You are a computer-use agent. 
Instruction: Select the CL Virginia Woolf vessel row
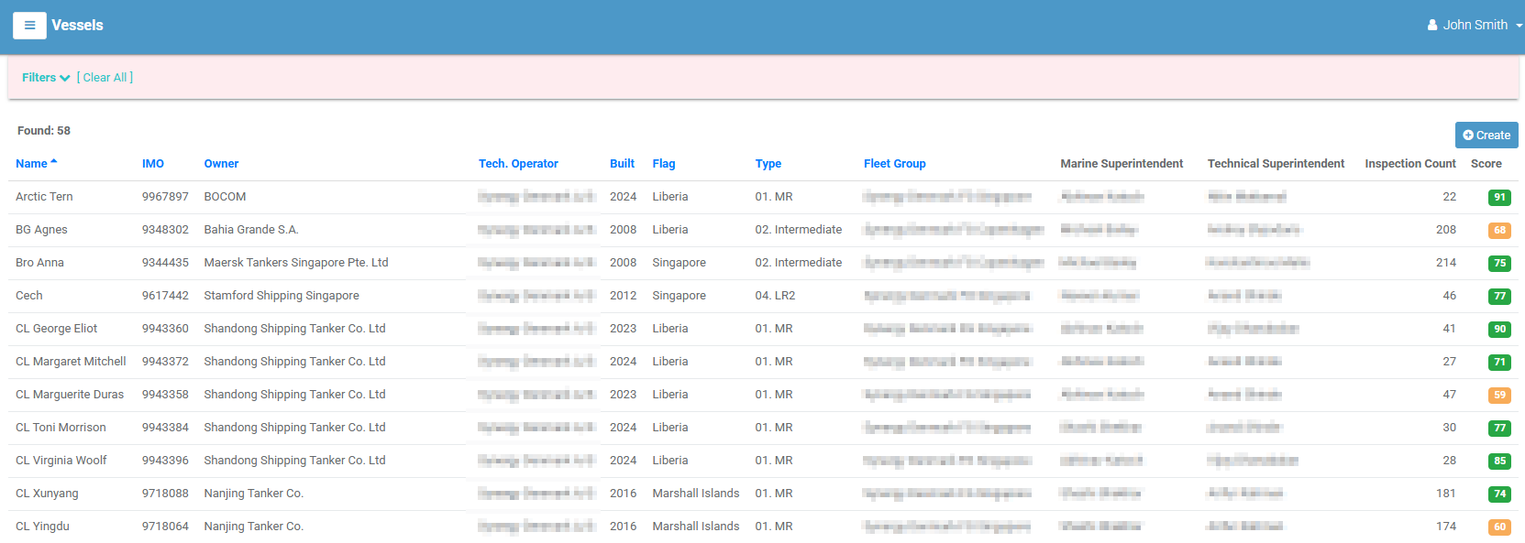763,461
